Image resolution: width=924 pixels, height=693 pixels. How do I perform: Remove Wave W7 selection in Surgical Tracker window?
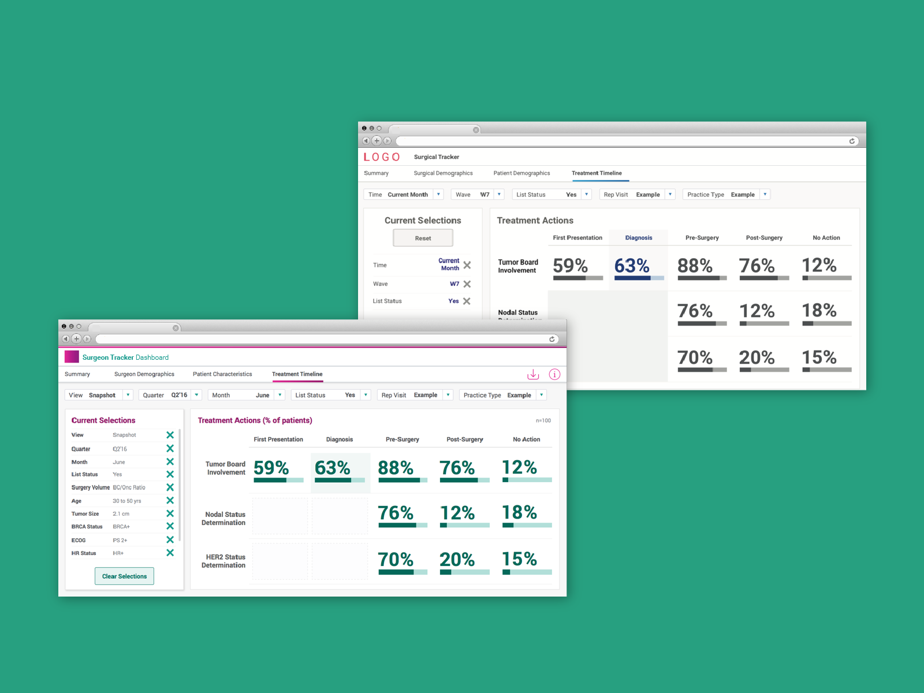[x=467, y=284]
